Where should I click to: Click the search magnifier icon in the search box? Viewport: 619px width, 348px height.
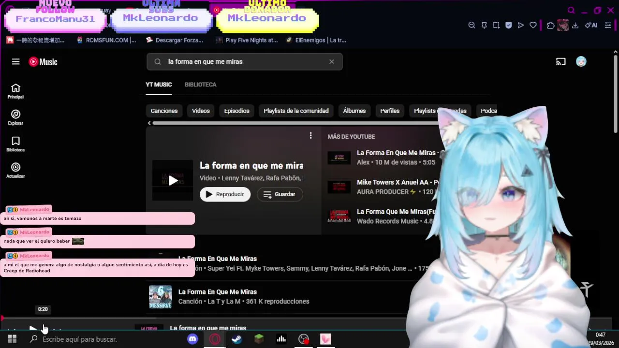tap(158, 62)
